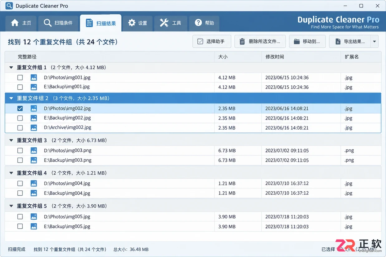The width and height of the screenshot is (386, 257).
Task: Click the 3.90 MB size of E:\Backup\img005.jpg
Action: (227, 226)
